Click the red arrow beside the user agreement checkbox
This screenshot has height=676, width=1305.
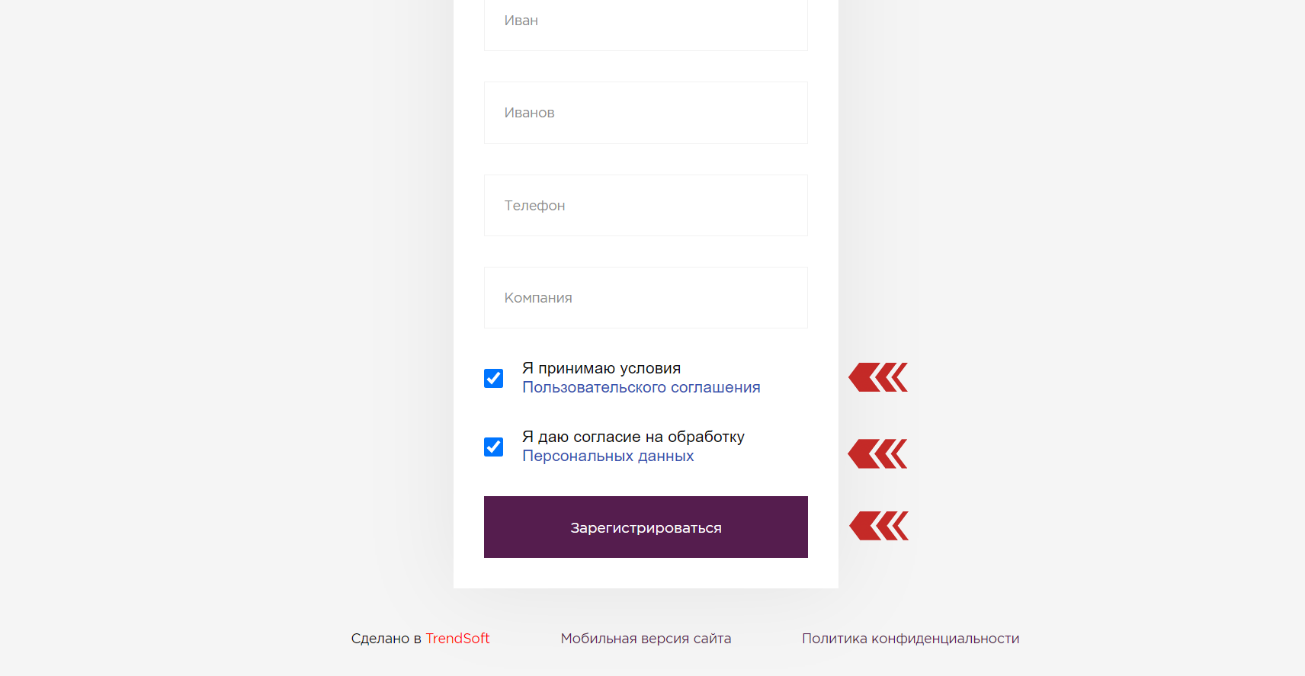tap(878, 377)
